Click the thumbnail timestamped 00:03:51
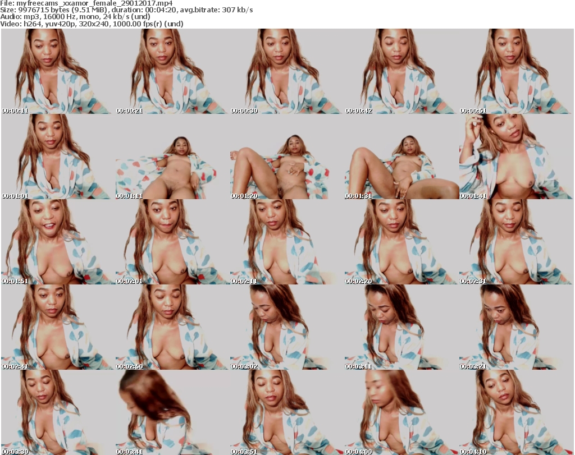 point(287,412)
